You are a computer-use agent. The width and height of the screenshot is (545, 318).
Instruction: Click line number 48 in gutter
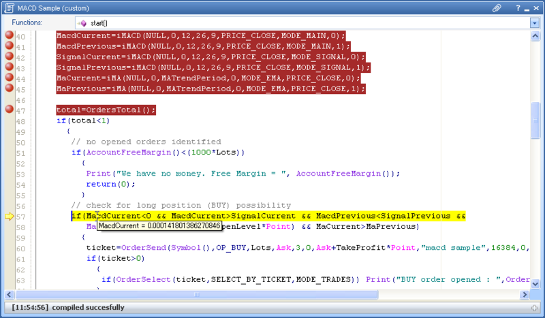click(x=20, y=122)
